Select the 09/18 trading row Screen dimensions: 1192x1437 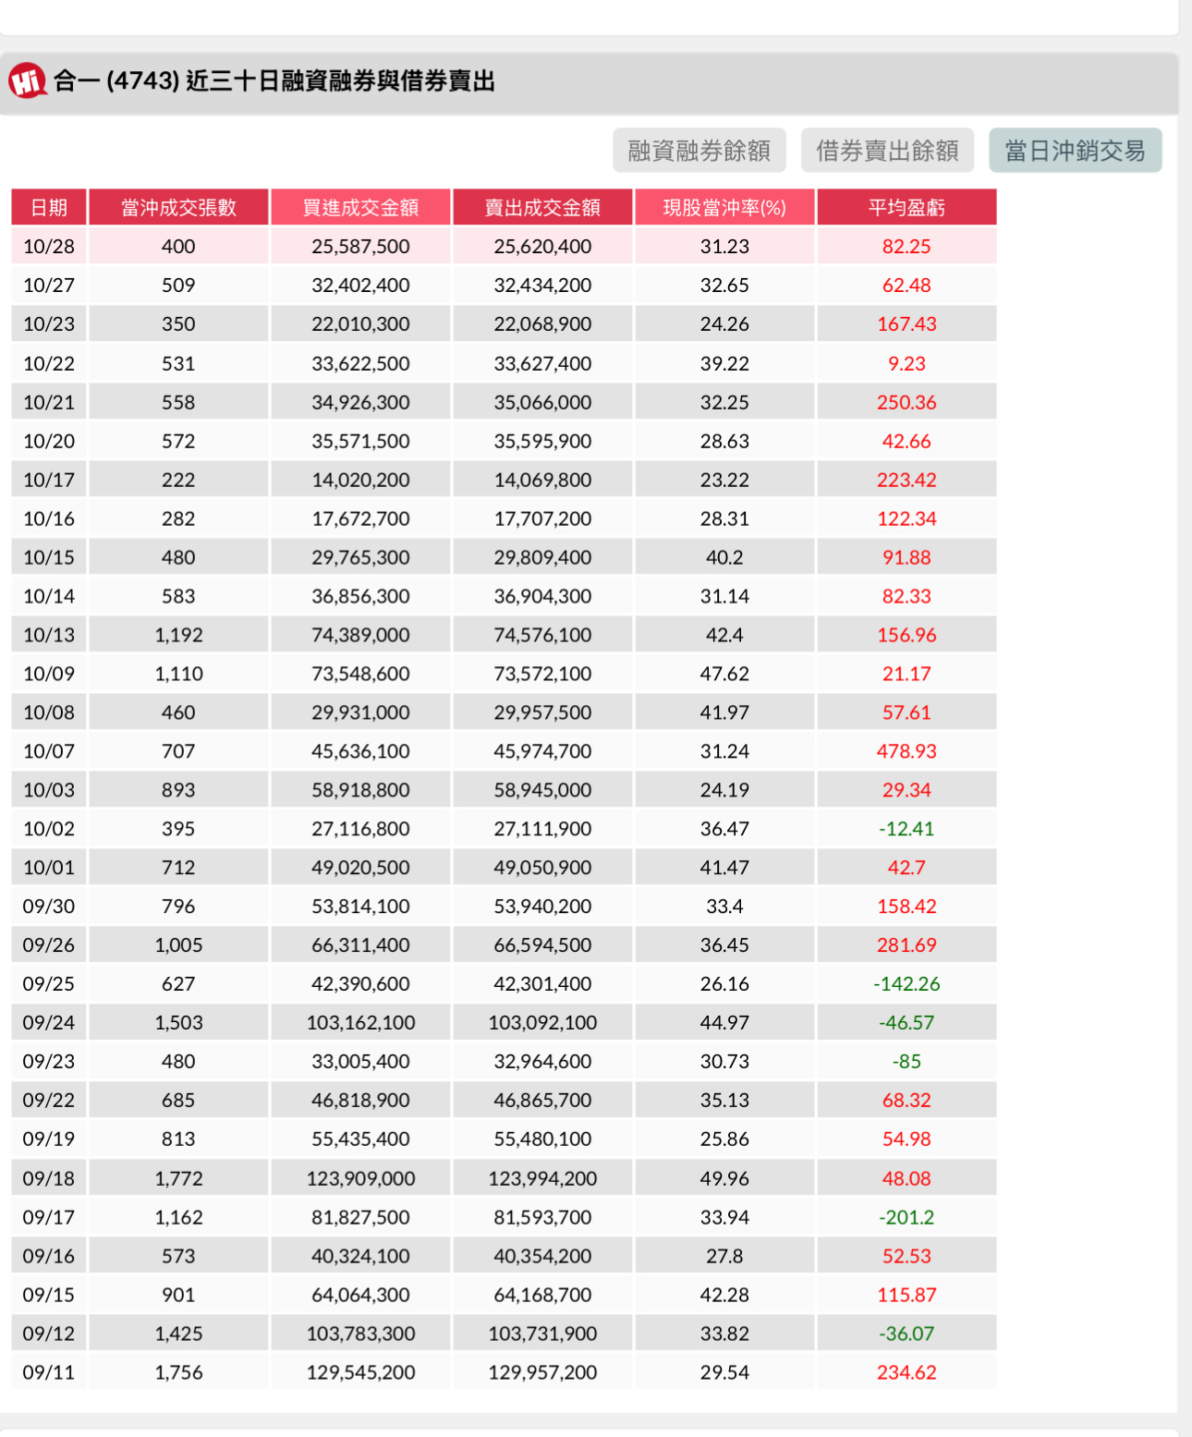(504, 1177)
